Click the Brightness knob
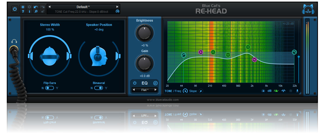The image size is (325, 135). (x=144, y=33)
